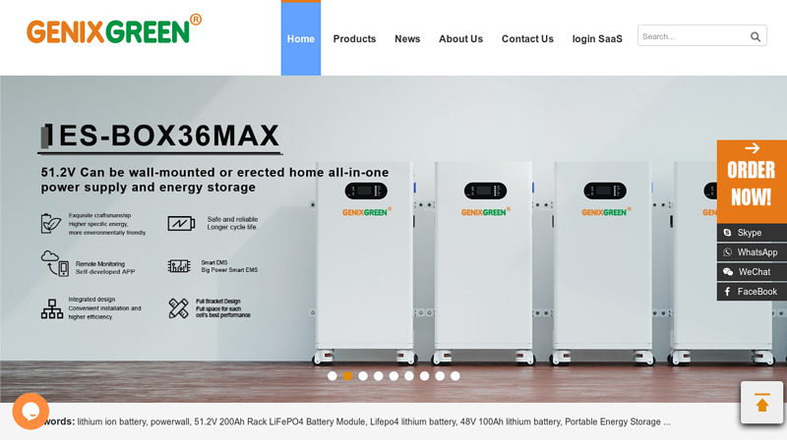Select the fourth carousel slide dot

379,376
